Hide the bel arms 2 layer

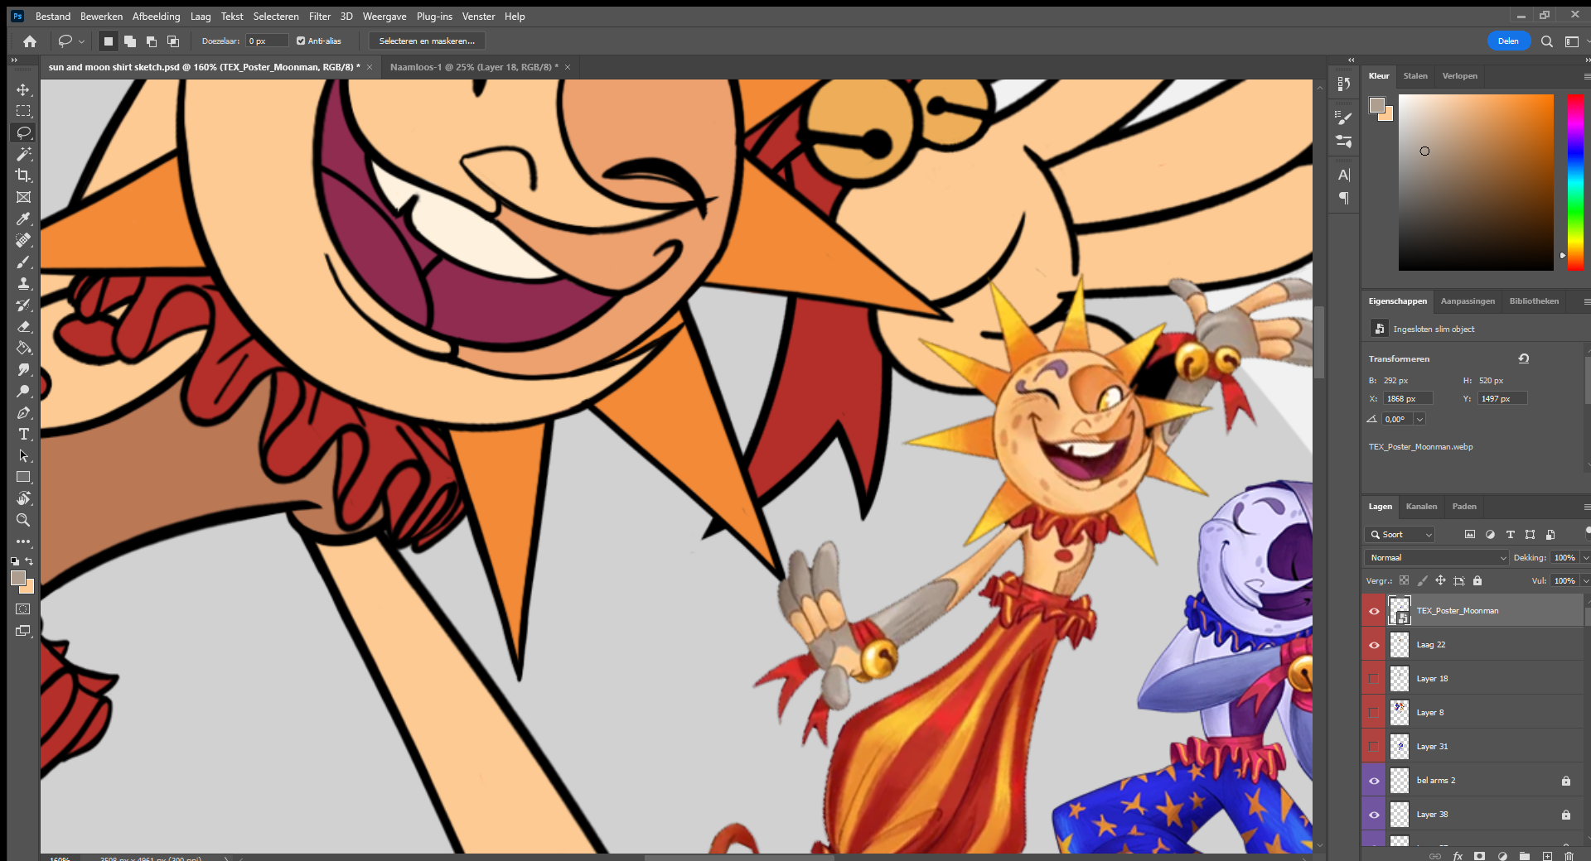click(x=1374, y=781)
